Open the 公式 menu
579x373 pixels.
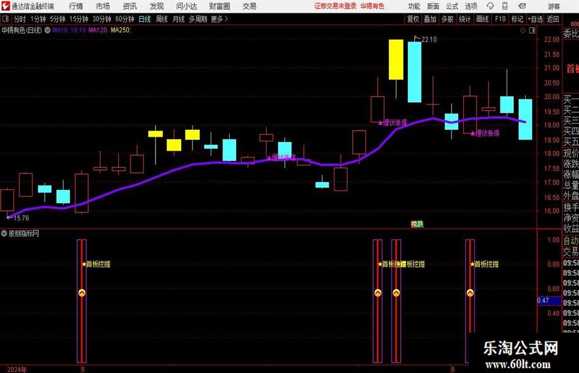[452, 6]
